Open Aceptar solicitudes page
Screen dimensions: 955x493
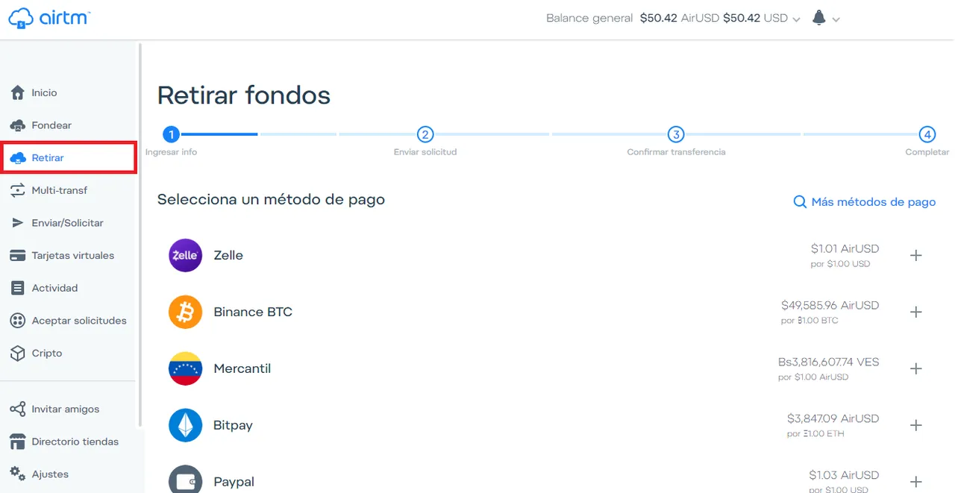pos(79,321)
